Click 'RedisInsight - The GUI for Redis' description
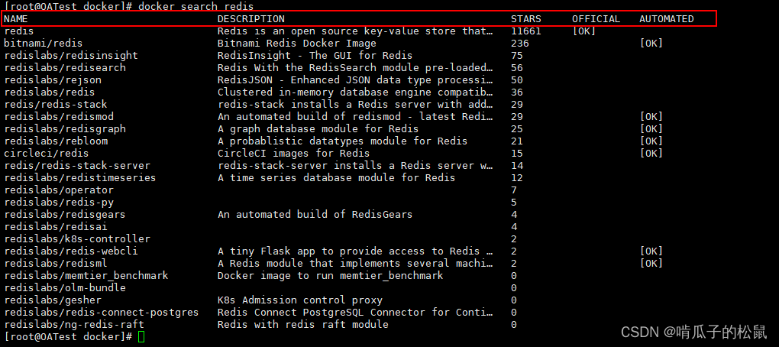 315,55
